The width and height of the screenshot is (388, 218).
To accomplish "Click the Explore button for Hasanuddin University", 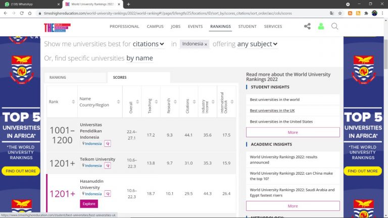I will pos(89,204).
